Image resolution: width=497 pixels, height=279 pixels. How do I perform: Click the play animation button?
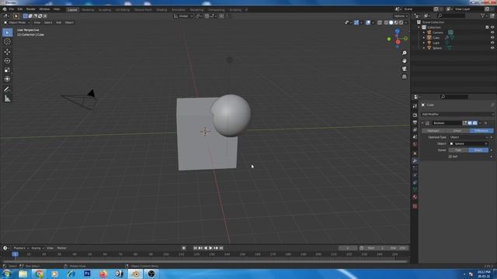pyautogui.click(x=210, y=248)
